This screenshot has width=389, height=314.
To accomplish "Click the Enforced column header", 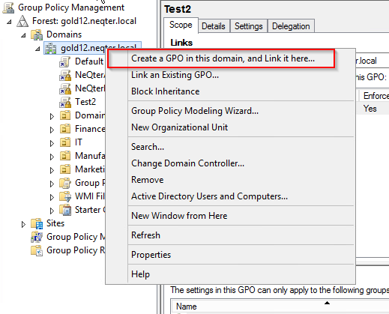I will coord(374,96).
